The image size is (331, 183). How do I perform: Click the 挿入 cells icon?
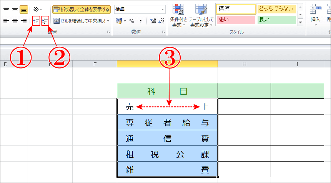coord(315,9)
